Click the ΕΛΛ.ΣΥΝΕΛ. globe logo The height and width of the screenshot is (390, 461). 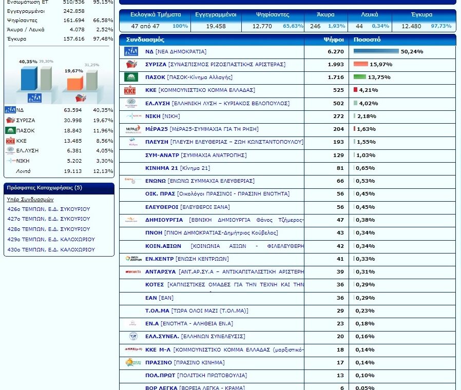133,336
